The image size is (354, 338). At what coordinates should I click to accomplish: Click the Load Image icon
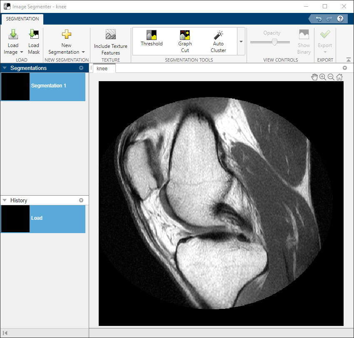(x=13, y=35)
